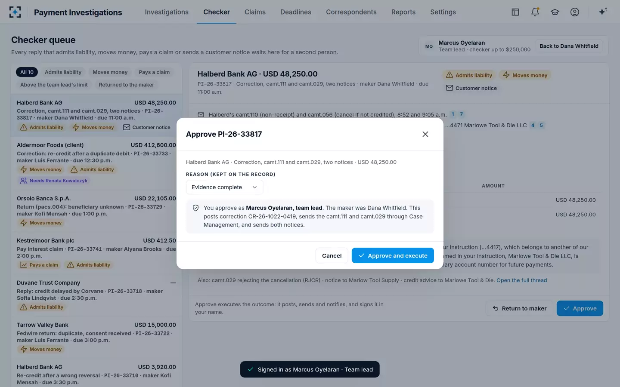Open the Settings tab
620x387 pixels.
443,12
